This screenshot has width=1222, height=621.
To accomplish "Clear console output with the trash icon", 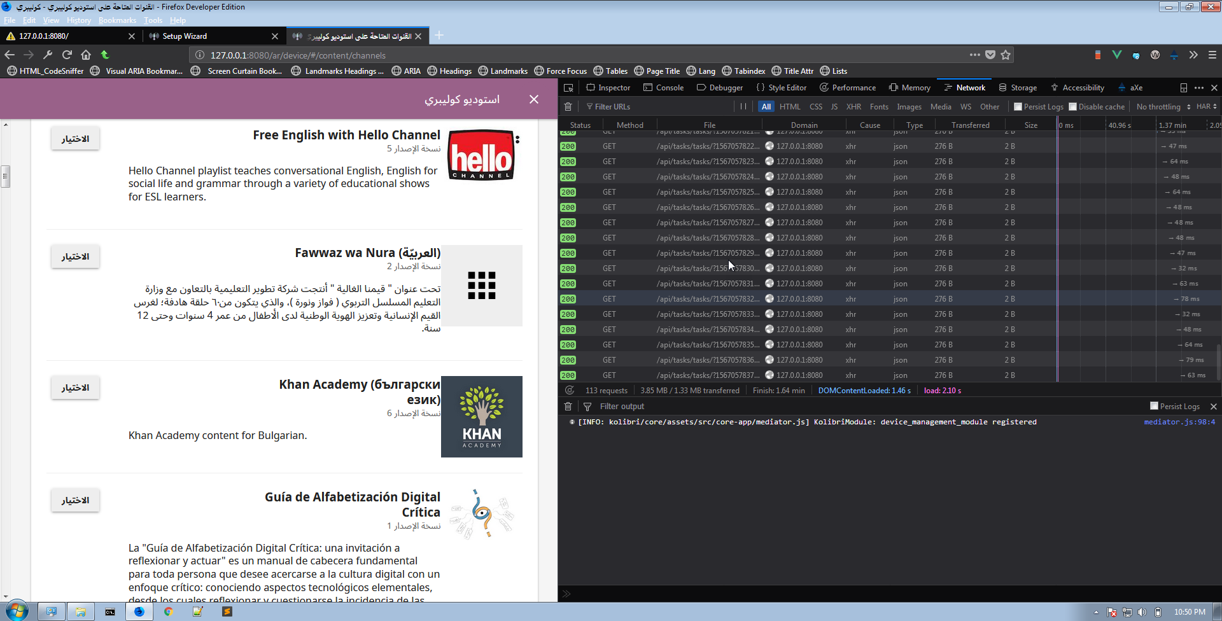I will 568,406.
